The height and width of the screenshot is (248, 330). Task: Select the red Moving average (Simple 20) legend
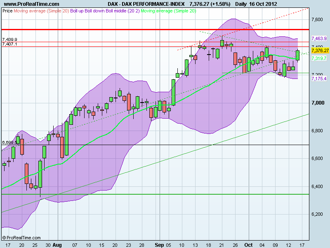click(x=41, y=11)
